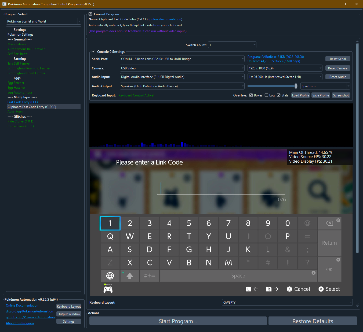Image resolution: width=363 pixels, height=332 pixels.
Task: Click the Start Program button
Action: click(x=178, y=321)
